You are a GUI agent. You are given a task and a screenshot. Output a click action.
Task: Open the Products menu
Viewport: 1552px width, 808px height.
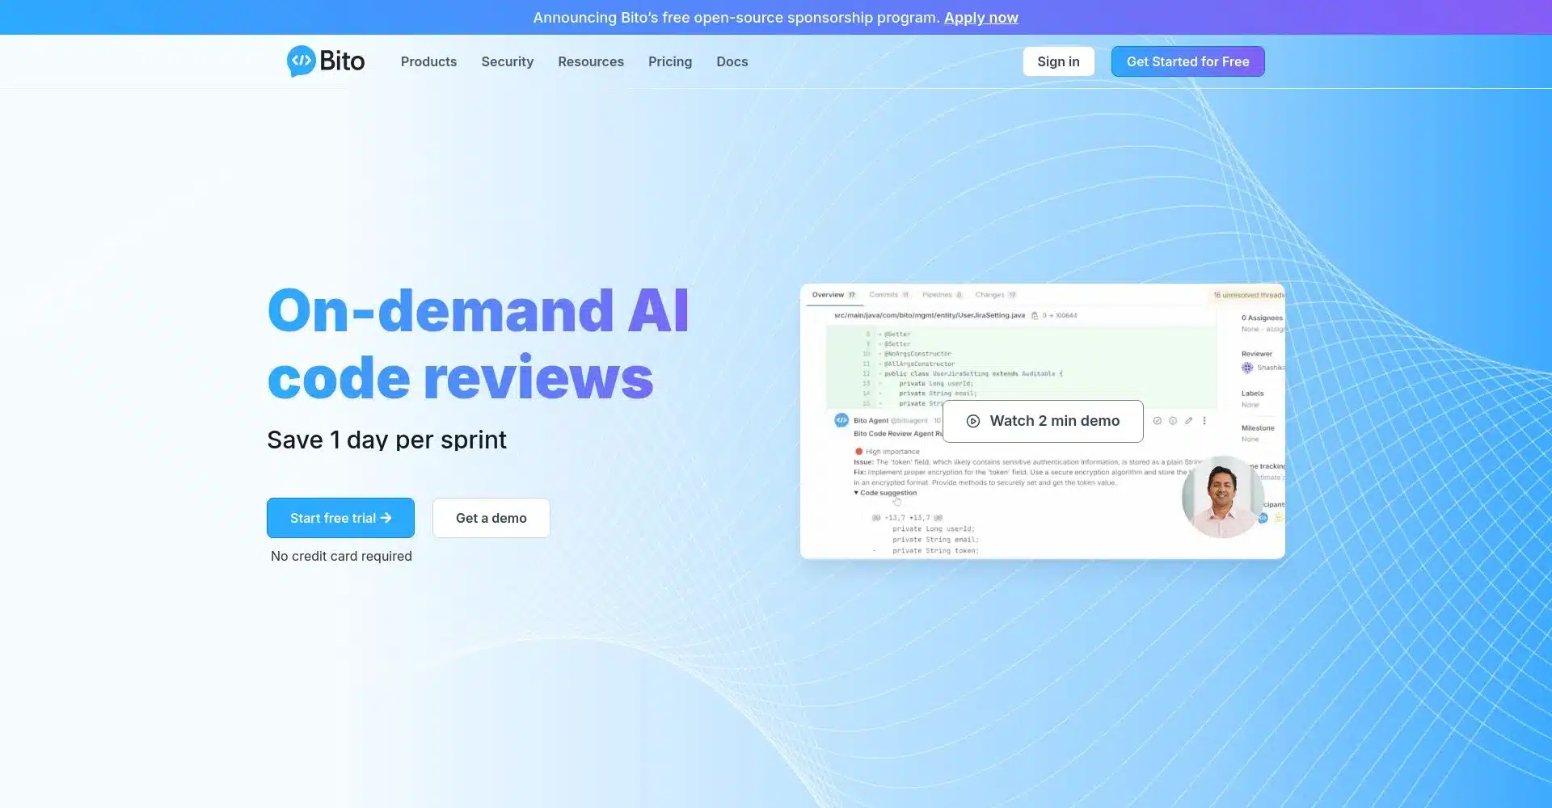[x=428, y=61]
